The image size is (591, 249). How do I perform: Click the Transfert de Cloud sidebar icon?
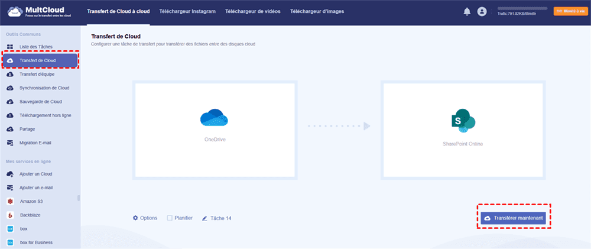click(x=11, y=60)
